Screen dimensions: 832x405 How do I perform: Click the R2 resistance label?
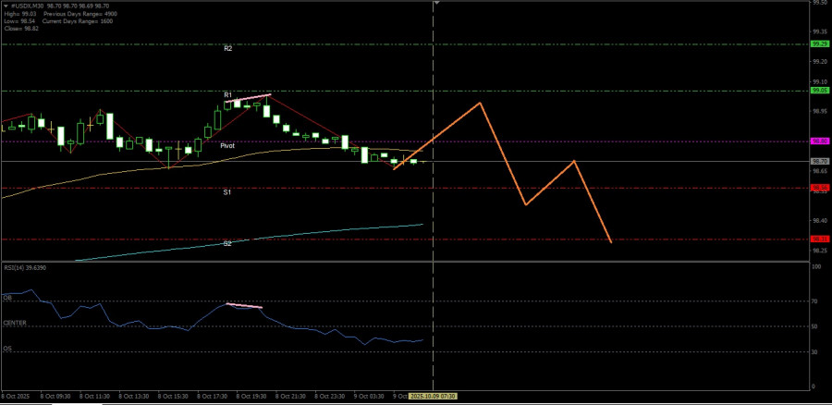pyautogui.click(x=227, y=48)
